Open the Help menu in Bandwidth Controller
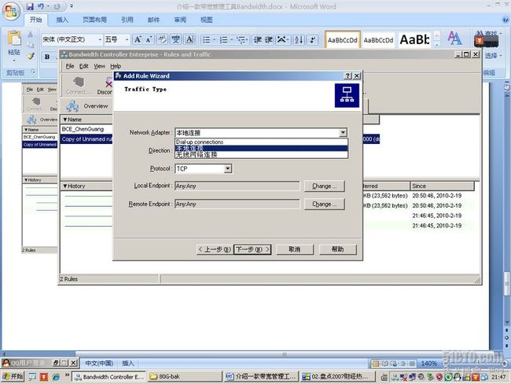The height and width of the screenshot is (384, 511). pyautogui.click(x=116, y=66)
